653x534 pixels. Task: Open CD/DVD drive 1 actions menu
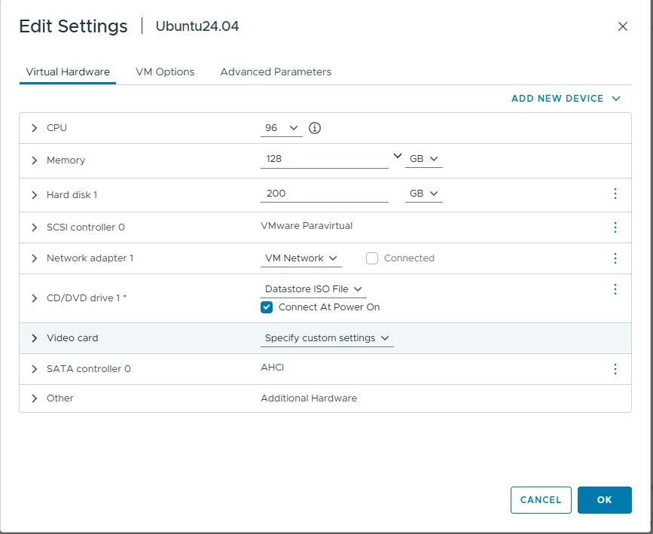click(615, 289)
